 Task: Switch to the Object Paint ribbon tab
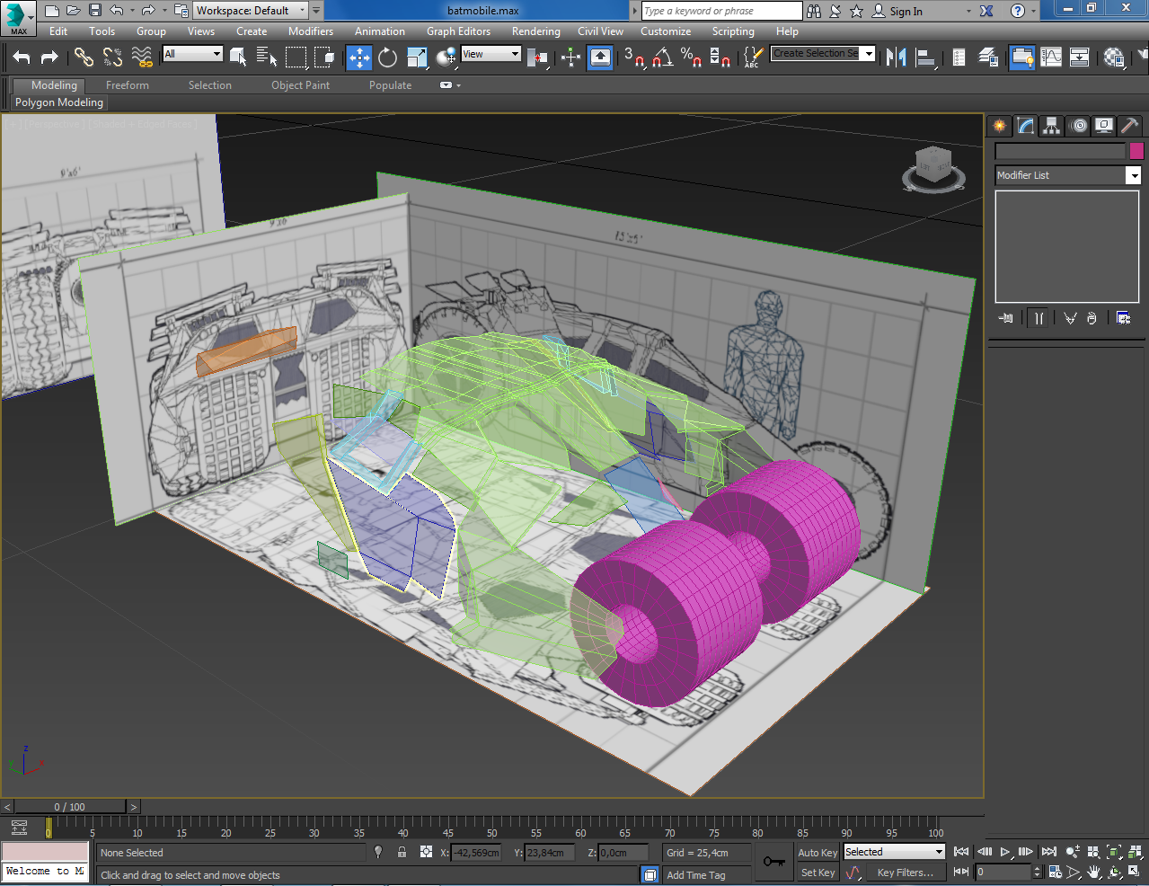click(x=300, y=85)
